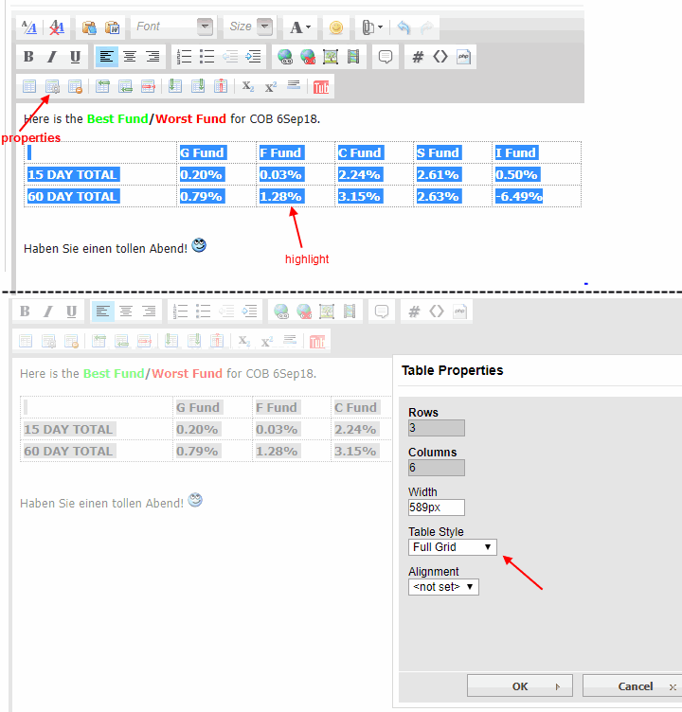Click the smiley emoticon icon
This screenshot has width=682, height=712.
[x=335, y=27]
